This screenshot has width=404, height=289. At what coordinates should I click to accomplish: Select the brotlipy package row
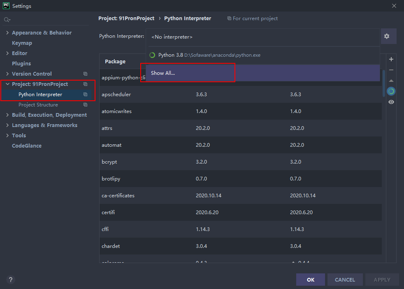click(240, 178)
